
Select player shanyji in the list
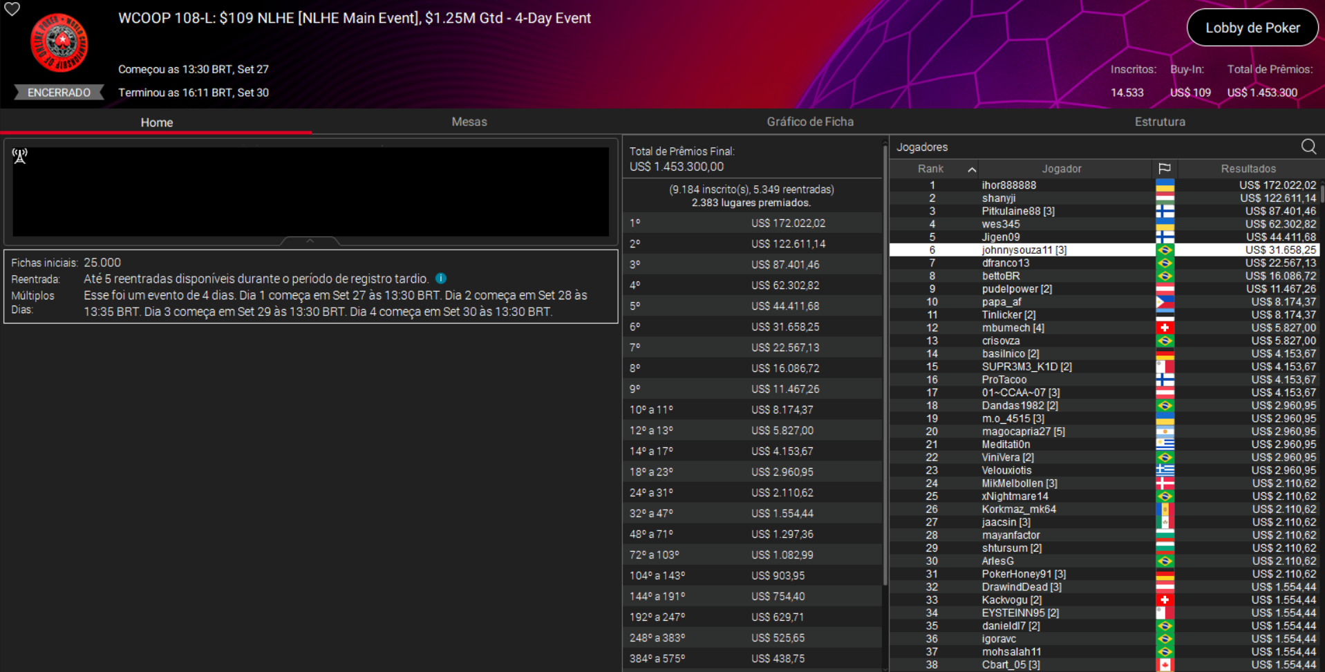[1104, 198]
